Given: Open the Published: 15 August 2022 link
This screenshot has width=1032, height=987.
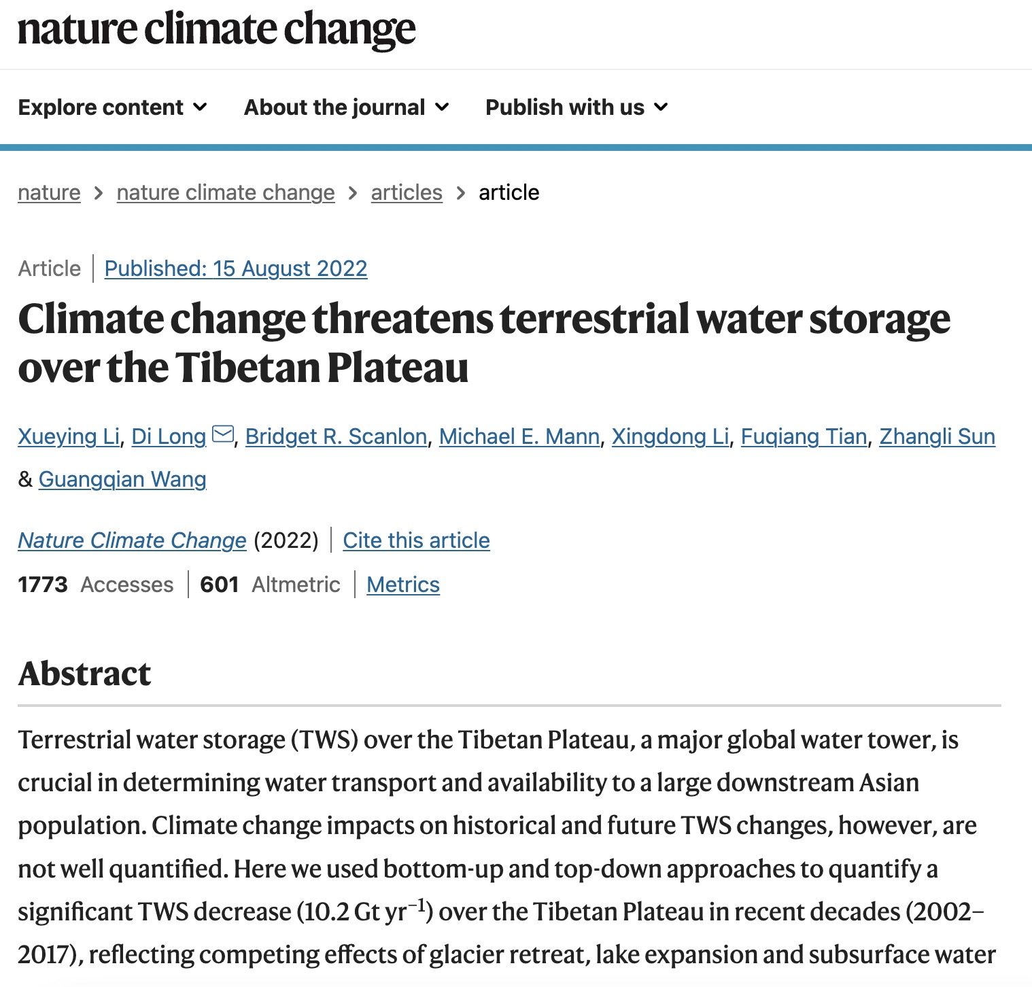Looking at the screenshot, I should [235, 269].
